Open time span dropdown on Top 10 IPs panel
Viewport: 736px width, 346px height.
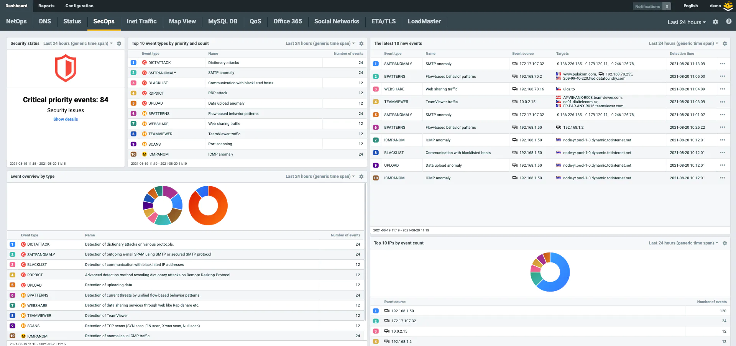pos(682,243)
